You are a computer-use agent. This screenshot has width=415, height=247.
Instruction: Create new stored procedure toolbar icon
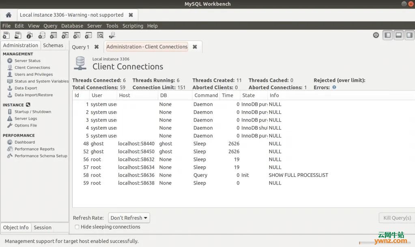click(77, 35)
